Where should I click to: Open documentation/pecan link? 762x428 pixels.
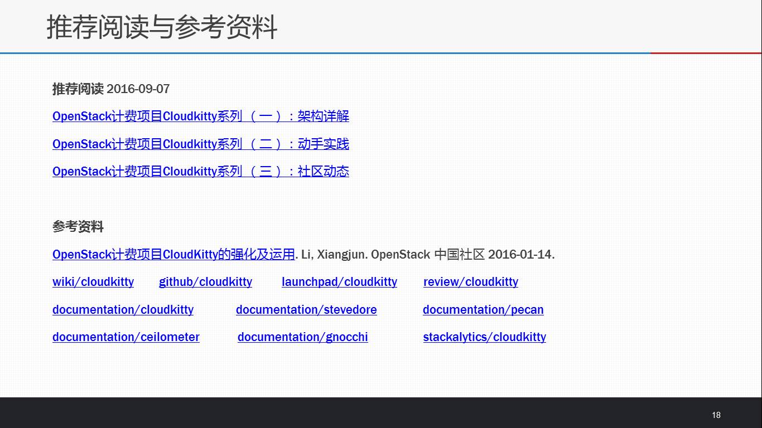(483, 309)
